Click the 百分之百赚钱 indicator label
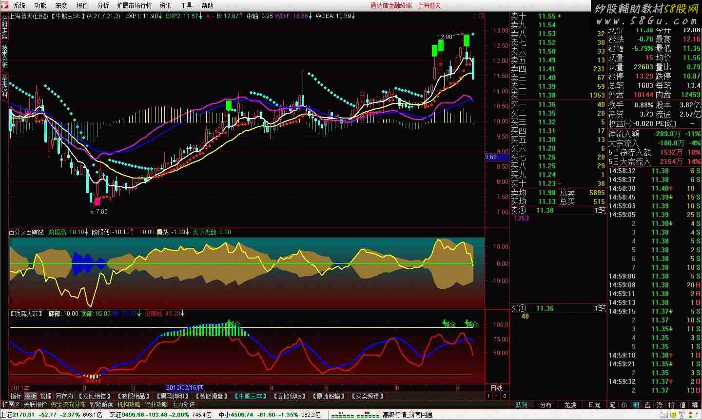The image size is (702, 420). coord(26,232)
